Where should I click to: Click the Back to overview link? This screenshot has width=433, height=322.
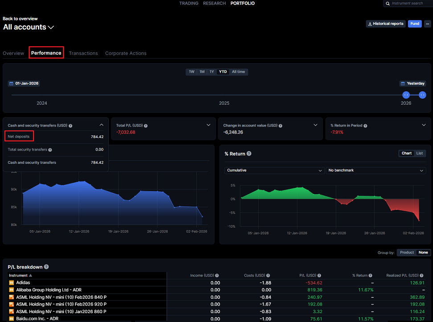[20, 19]
